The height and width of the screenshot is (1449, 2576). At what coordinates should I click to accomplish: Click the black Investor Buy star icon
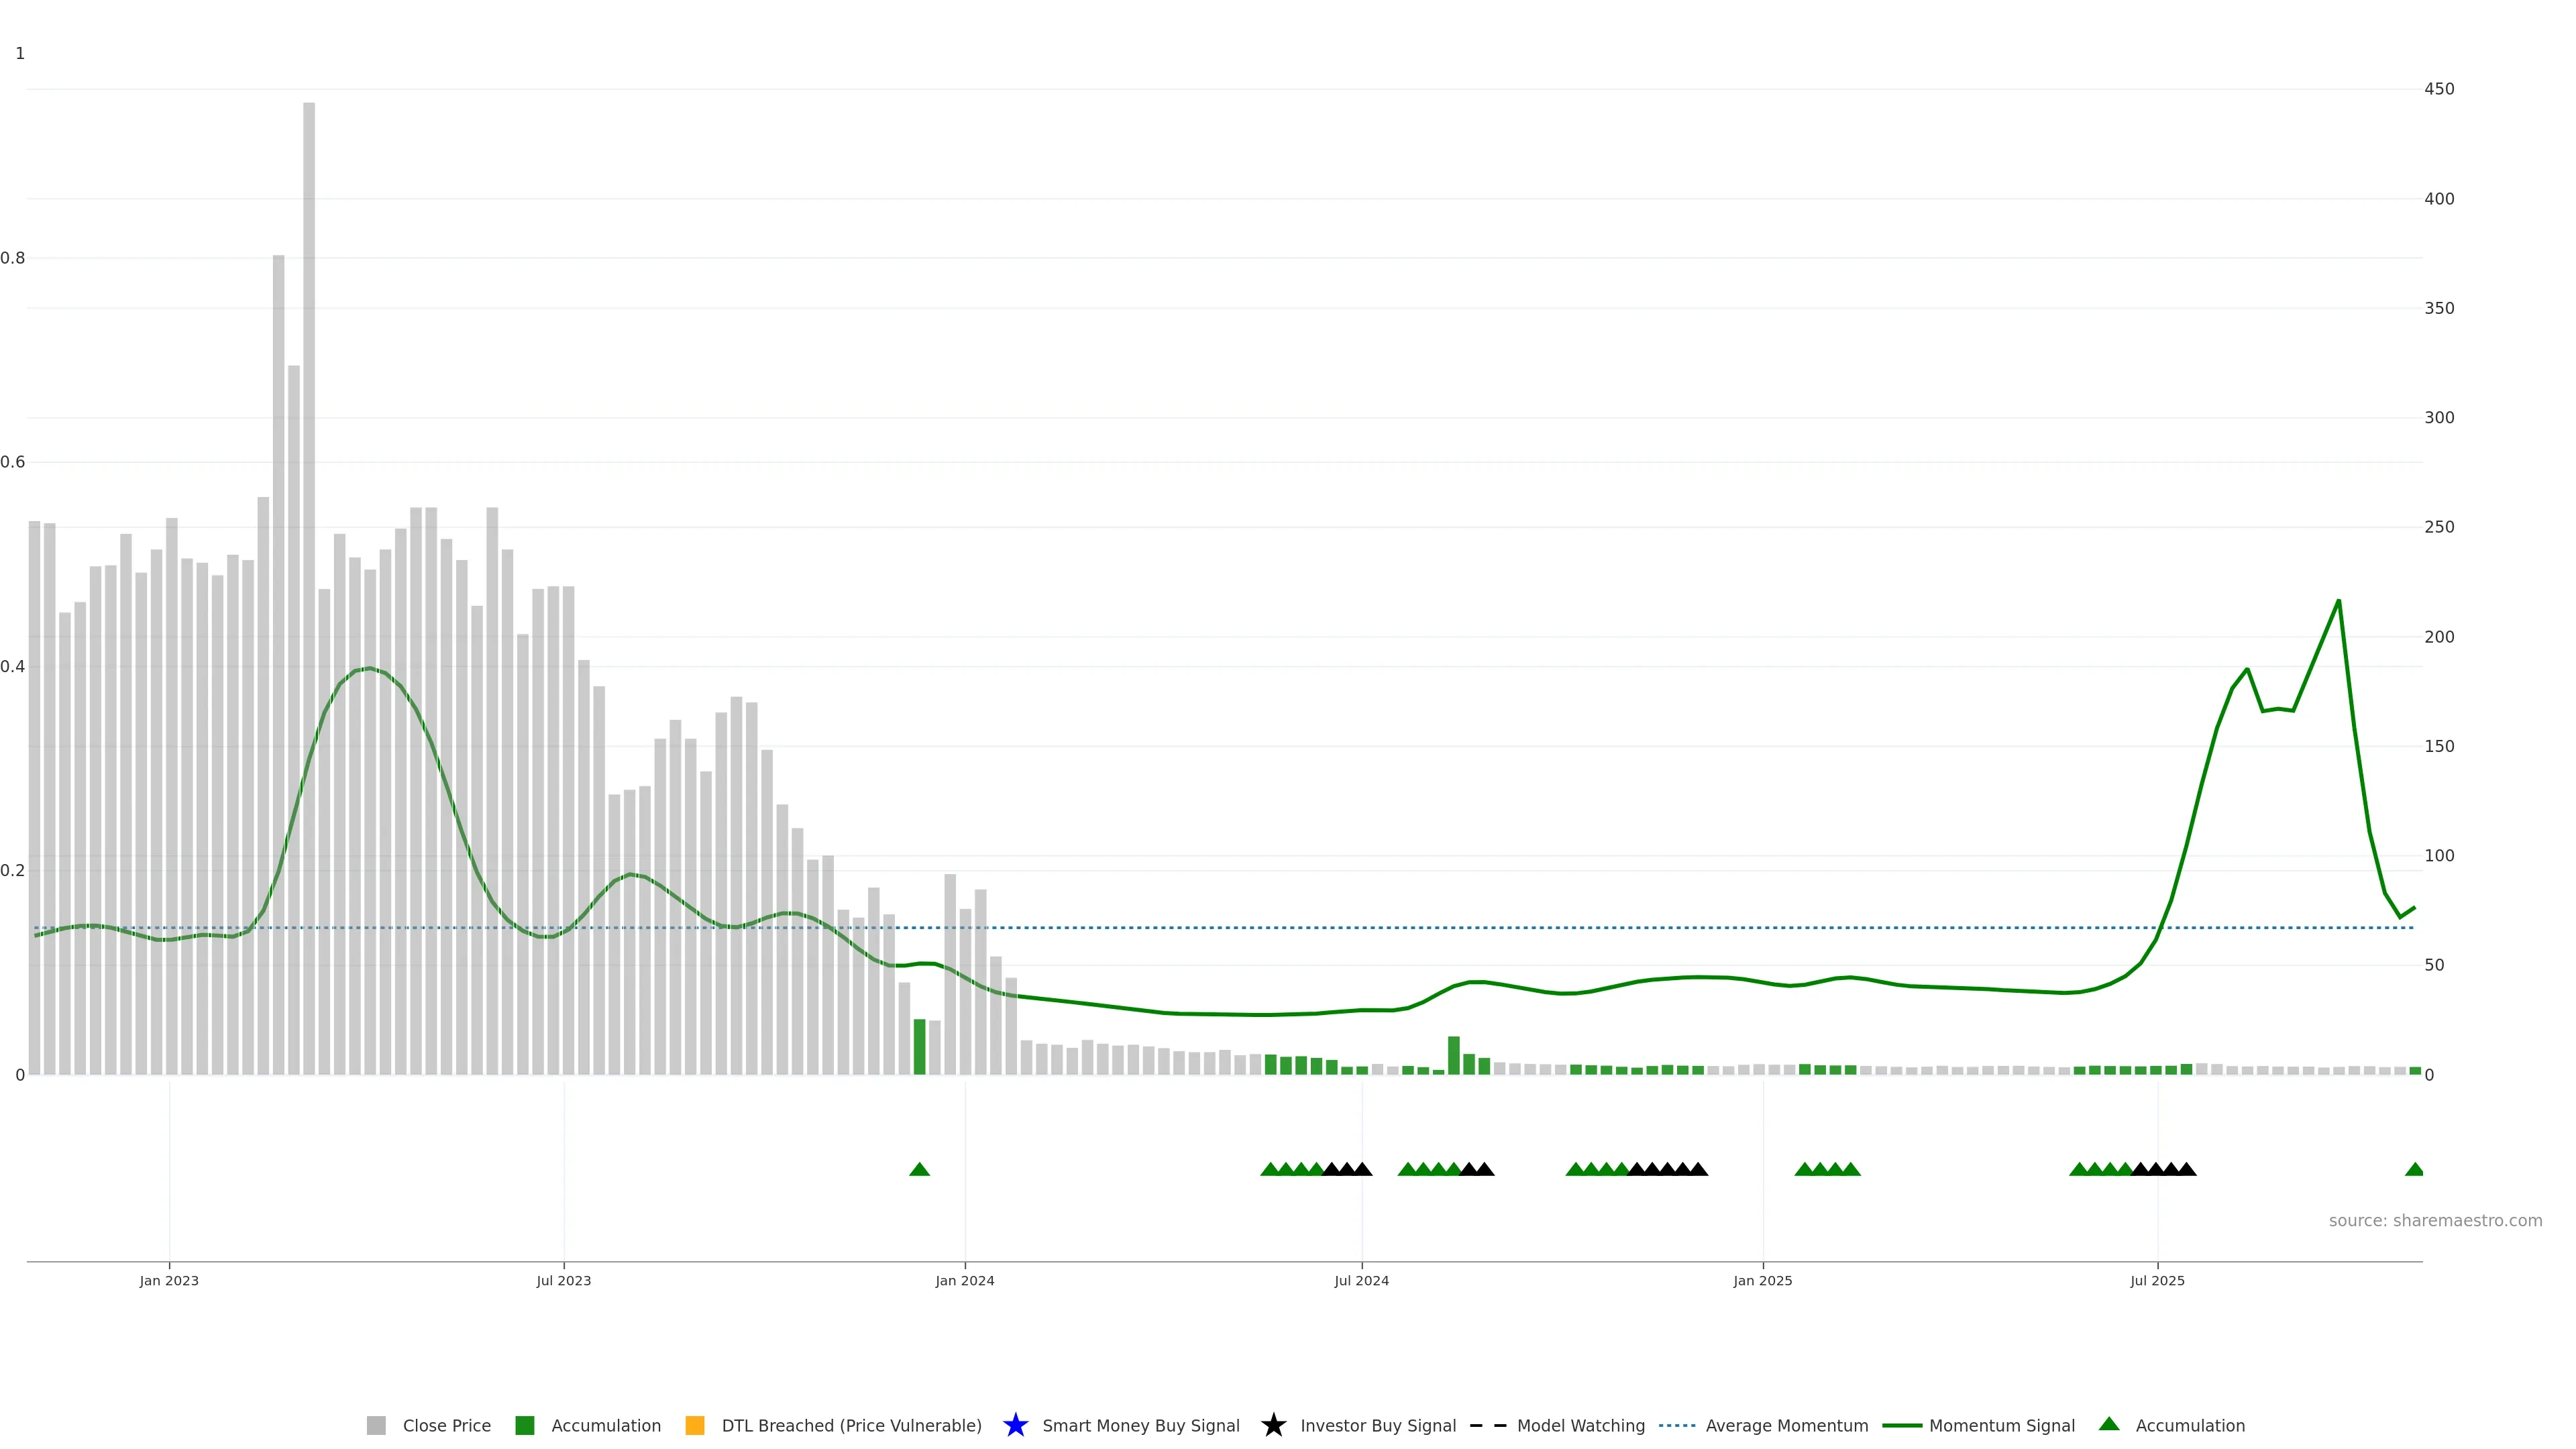coord(1273,1425)
